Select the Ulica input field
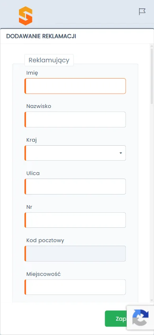Viewport: 154px width, 335px height. point(75,187)
